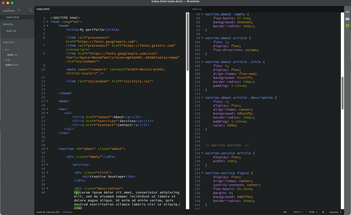Click 'flex-direction: column' on line 102
The width and height of the screenshot is (351, 215).
click(236, 50)
